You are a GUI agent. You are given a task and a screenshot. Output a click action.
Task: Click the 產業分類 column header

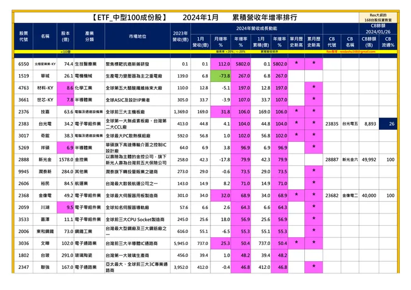coord(89,37)
